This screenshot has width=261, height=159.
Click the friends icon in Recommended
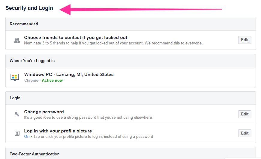point(17,40)
